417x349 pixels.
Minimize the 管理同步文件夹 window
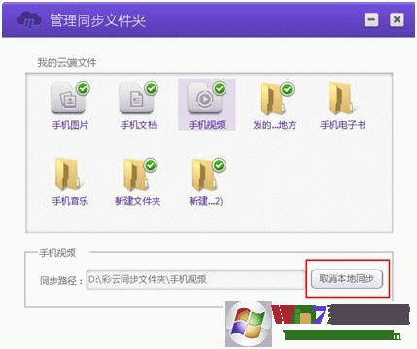(371, 20)
